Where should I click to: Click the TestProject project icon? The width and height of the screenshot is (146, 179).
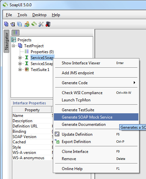click(x=20, y=46)
